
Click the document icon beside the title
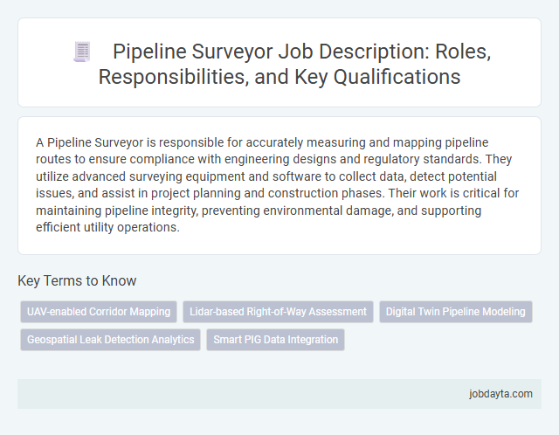coord(82,52)
